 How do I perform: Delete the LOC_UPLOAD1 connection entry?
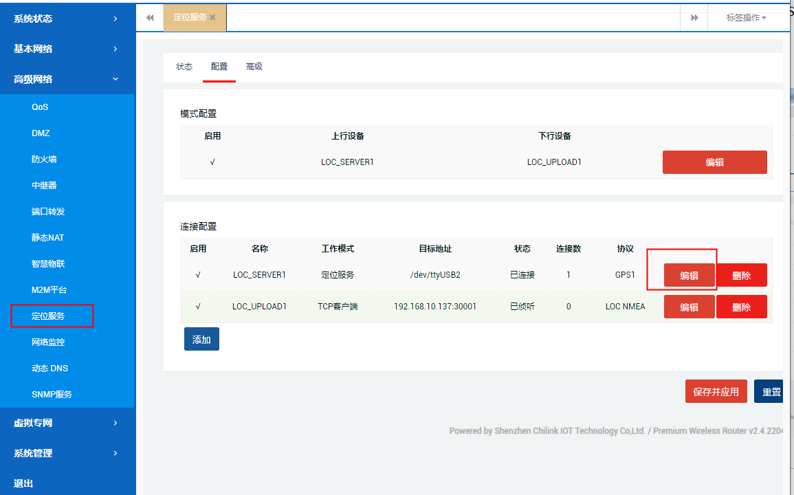(742, 307)
